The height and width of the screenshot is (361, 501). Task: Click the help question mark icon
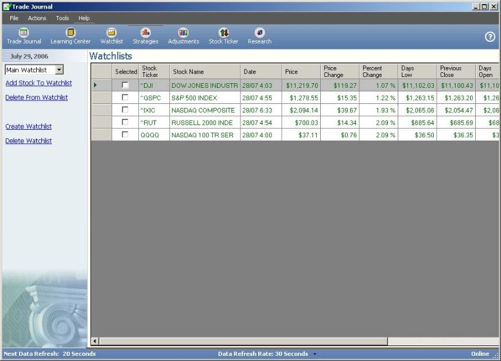click(x=490, y=37)
